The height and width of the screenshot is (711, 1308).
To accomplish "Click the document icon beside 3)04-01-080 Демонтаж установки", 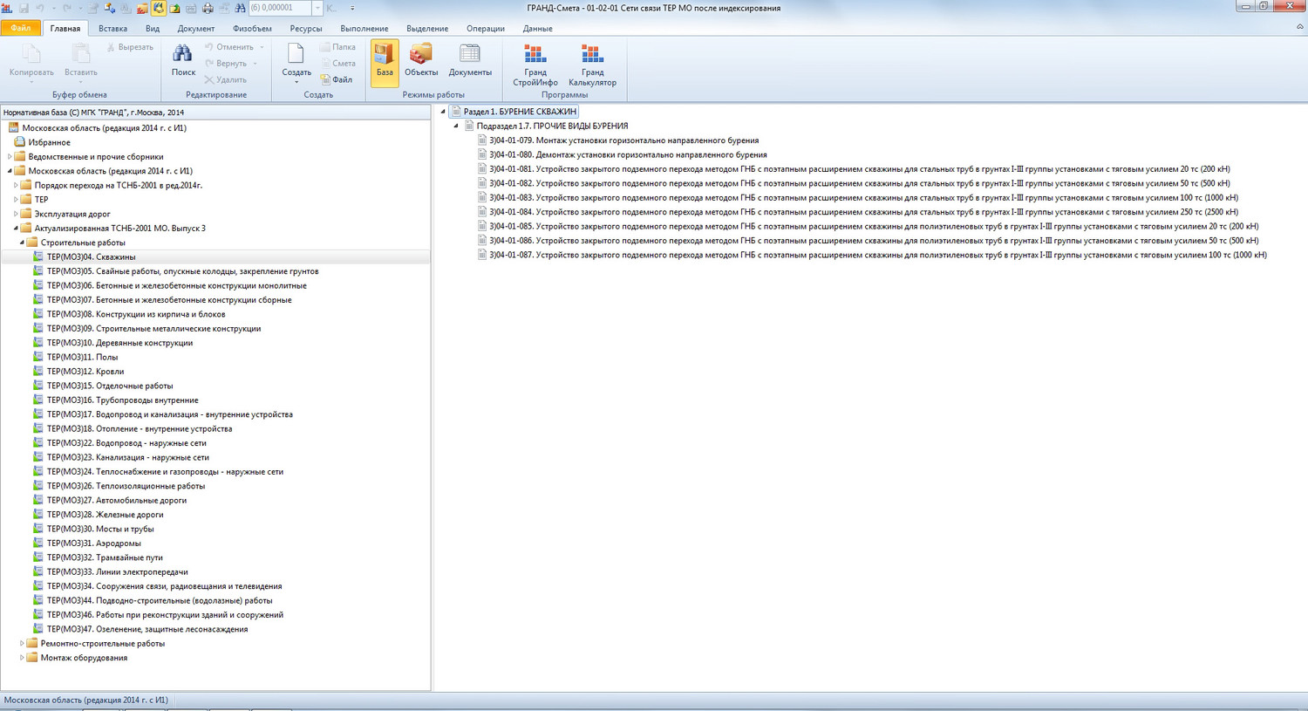I will [482, 154].
